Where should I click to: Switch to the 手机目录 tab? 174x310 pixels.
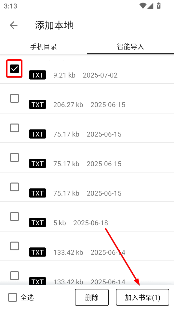click(x=43, y=47)
